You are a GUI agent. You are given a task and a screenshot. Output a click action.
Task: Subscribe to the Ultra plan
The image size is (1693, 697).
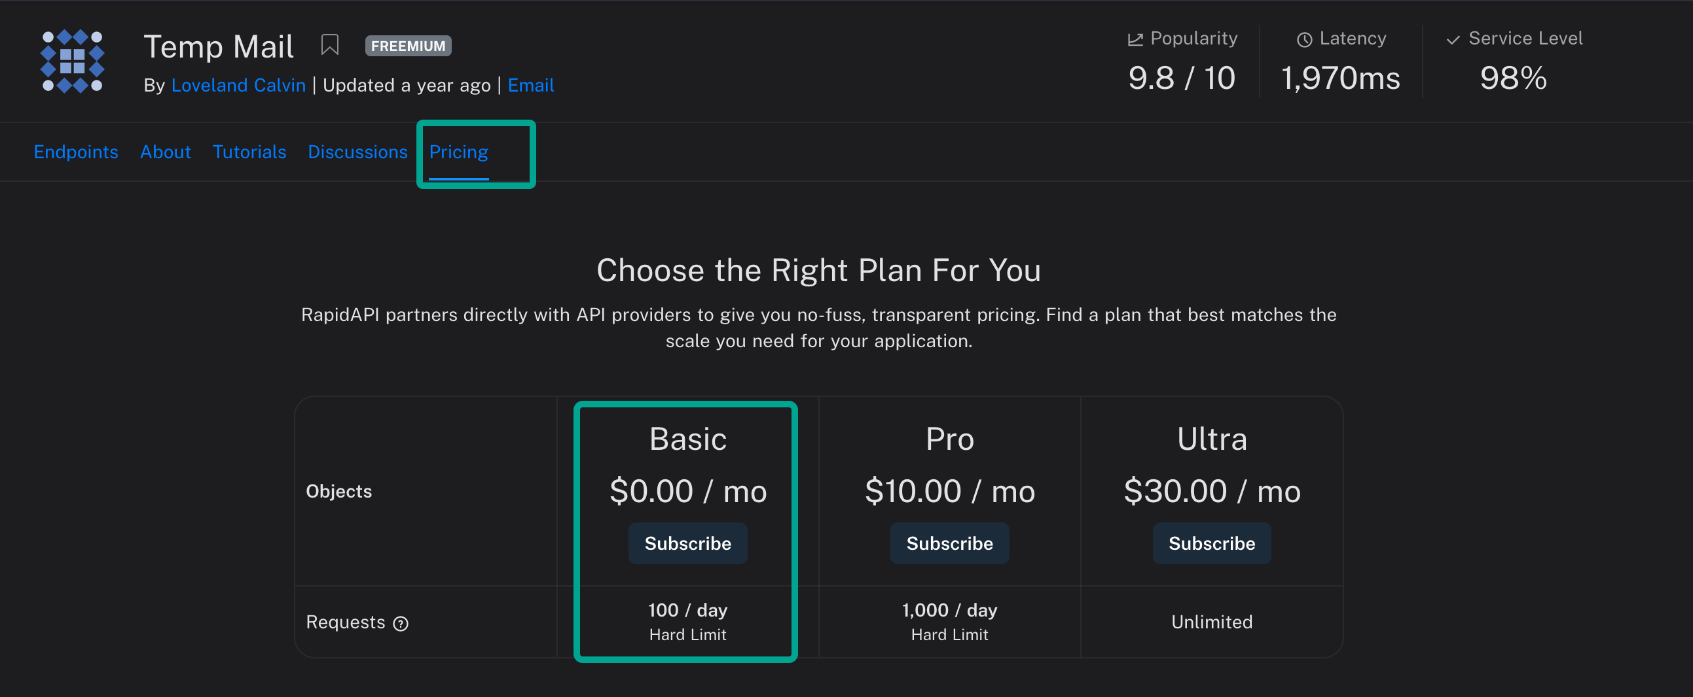pos(1211,543)
